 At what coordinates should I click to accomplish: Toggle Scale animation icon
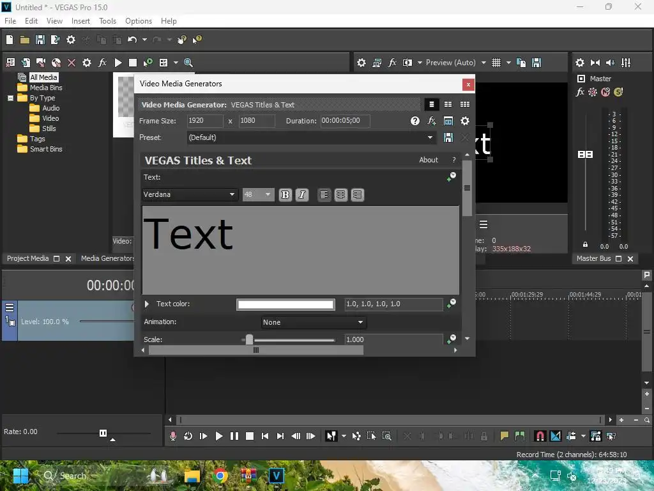pyautogui.click(x=452, y=339)
